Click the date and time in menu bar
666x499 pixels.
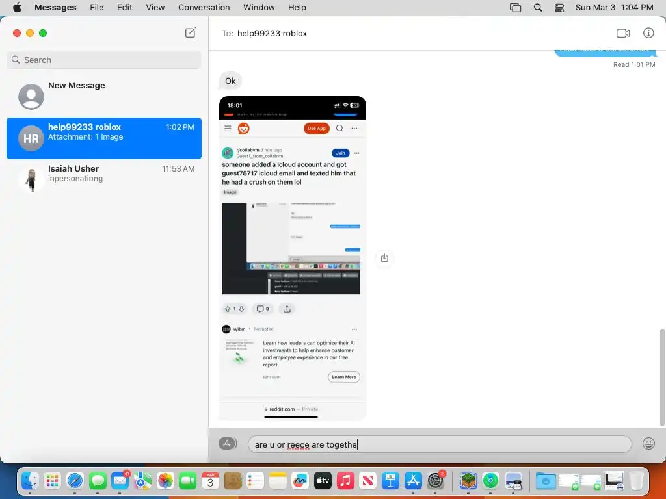(x=614, y=8)
